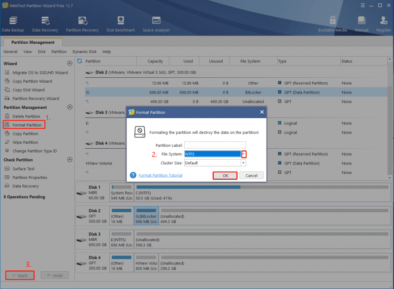This screenshot has height=289, width=394.
Task: Sort by the Type column header
Action: [309, 61]
